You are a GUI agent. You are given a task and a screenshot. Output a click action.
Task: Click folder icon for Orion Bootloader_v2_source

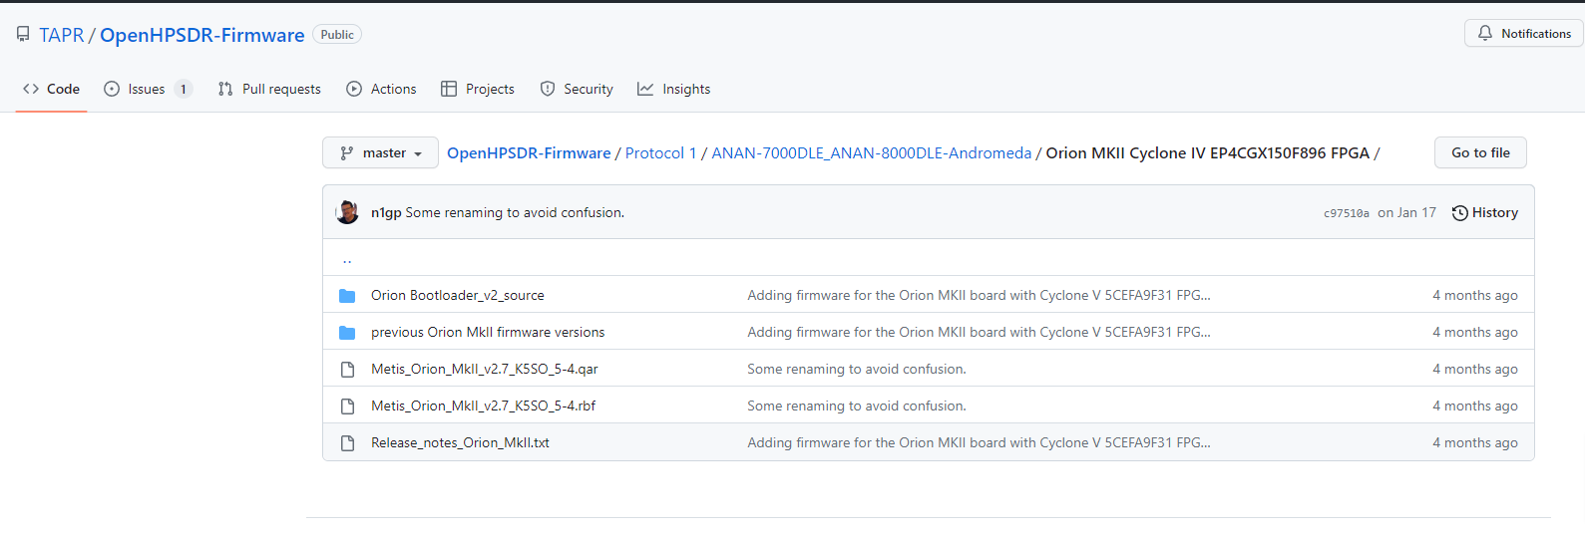click(347, 295)
